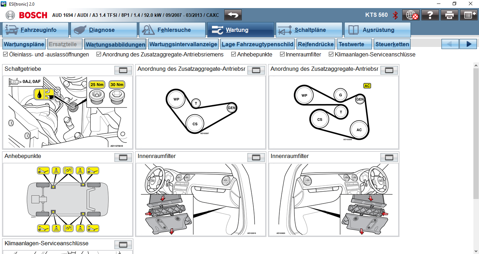Open the globe network status icon
479x254 pixels.
click(x=411, y=15)
